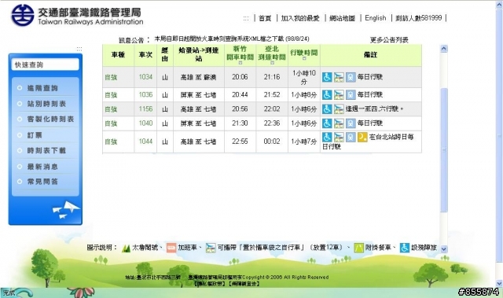Select the 屏東 至 七堵 cell in the 1036 row
Image resolution: width=503 pixels, height=298 pixels.
point(199,95)
